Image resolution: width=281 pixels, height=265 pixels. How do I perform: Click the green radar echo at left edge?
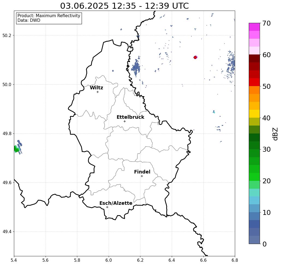point(16,149)
